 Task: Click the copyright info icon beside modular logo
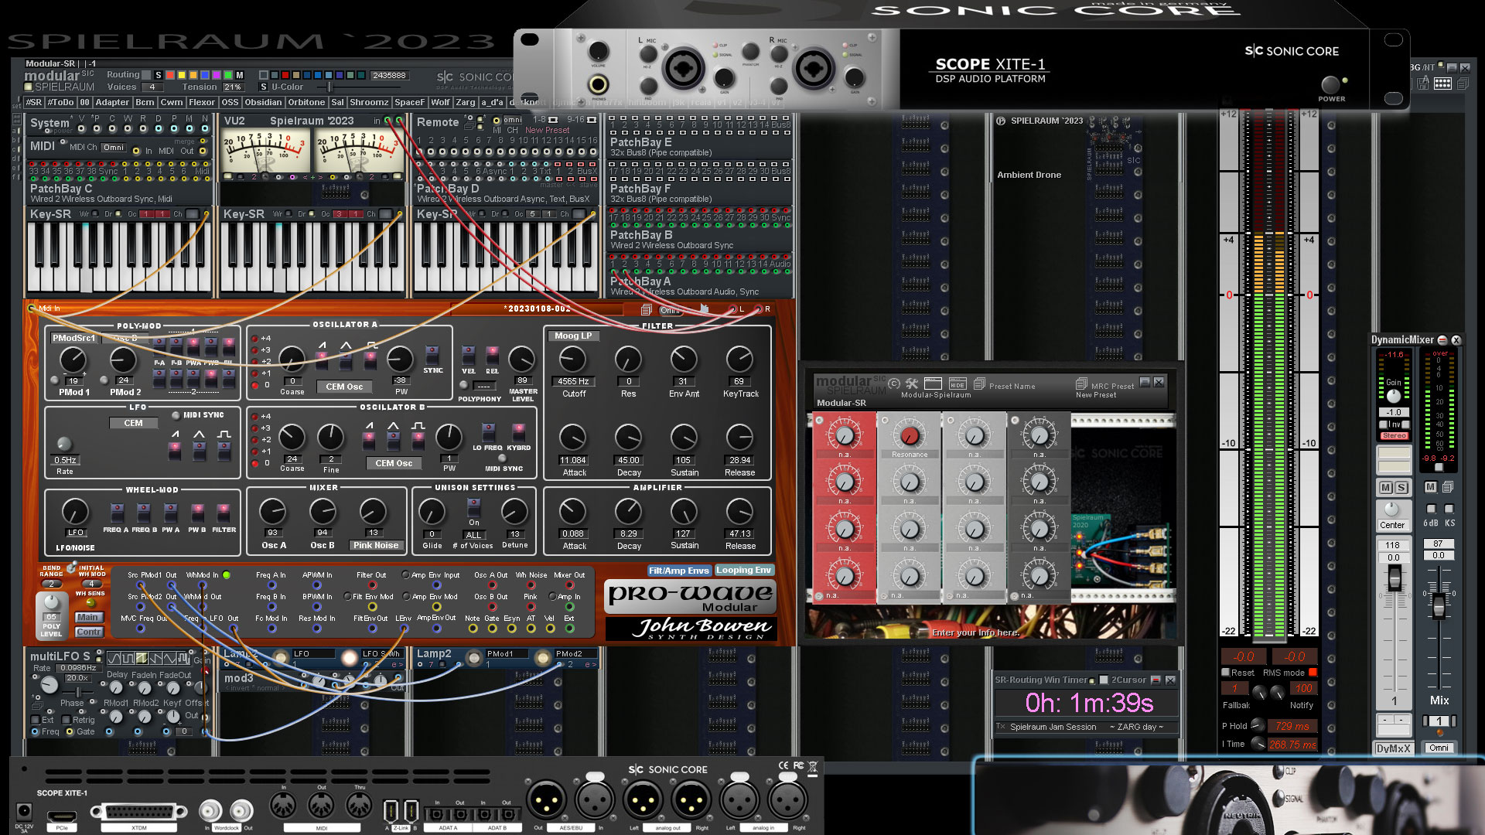point(894,383)
